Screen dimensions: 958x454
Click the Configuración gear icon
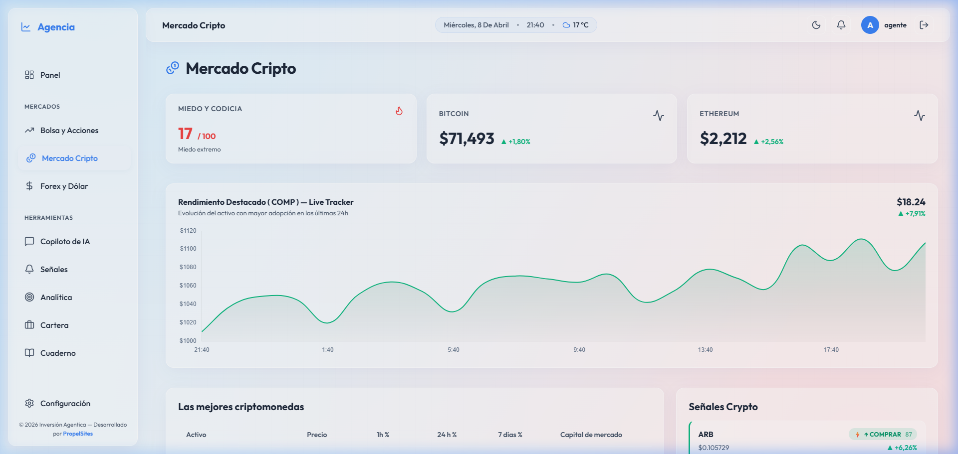(x=29, y=403)
